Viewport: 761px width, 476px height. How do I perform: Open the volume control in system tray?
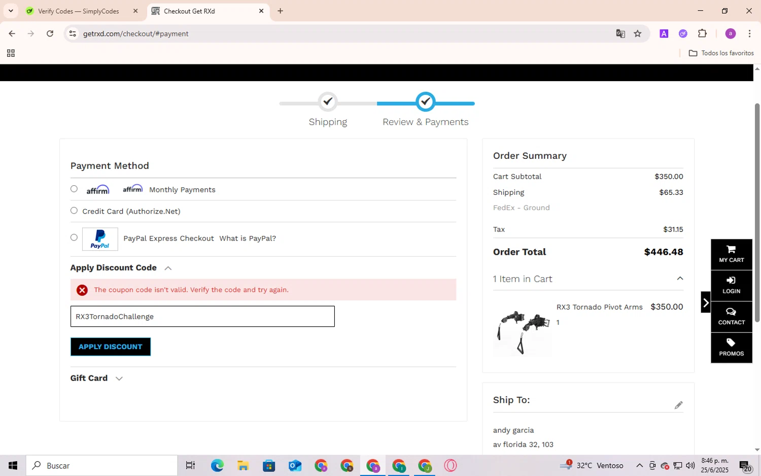click(690, 465)
